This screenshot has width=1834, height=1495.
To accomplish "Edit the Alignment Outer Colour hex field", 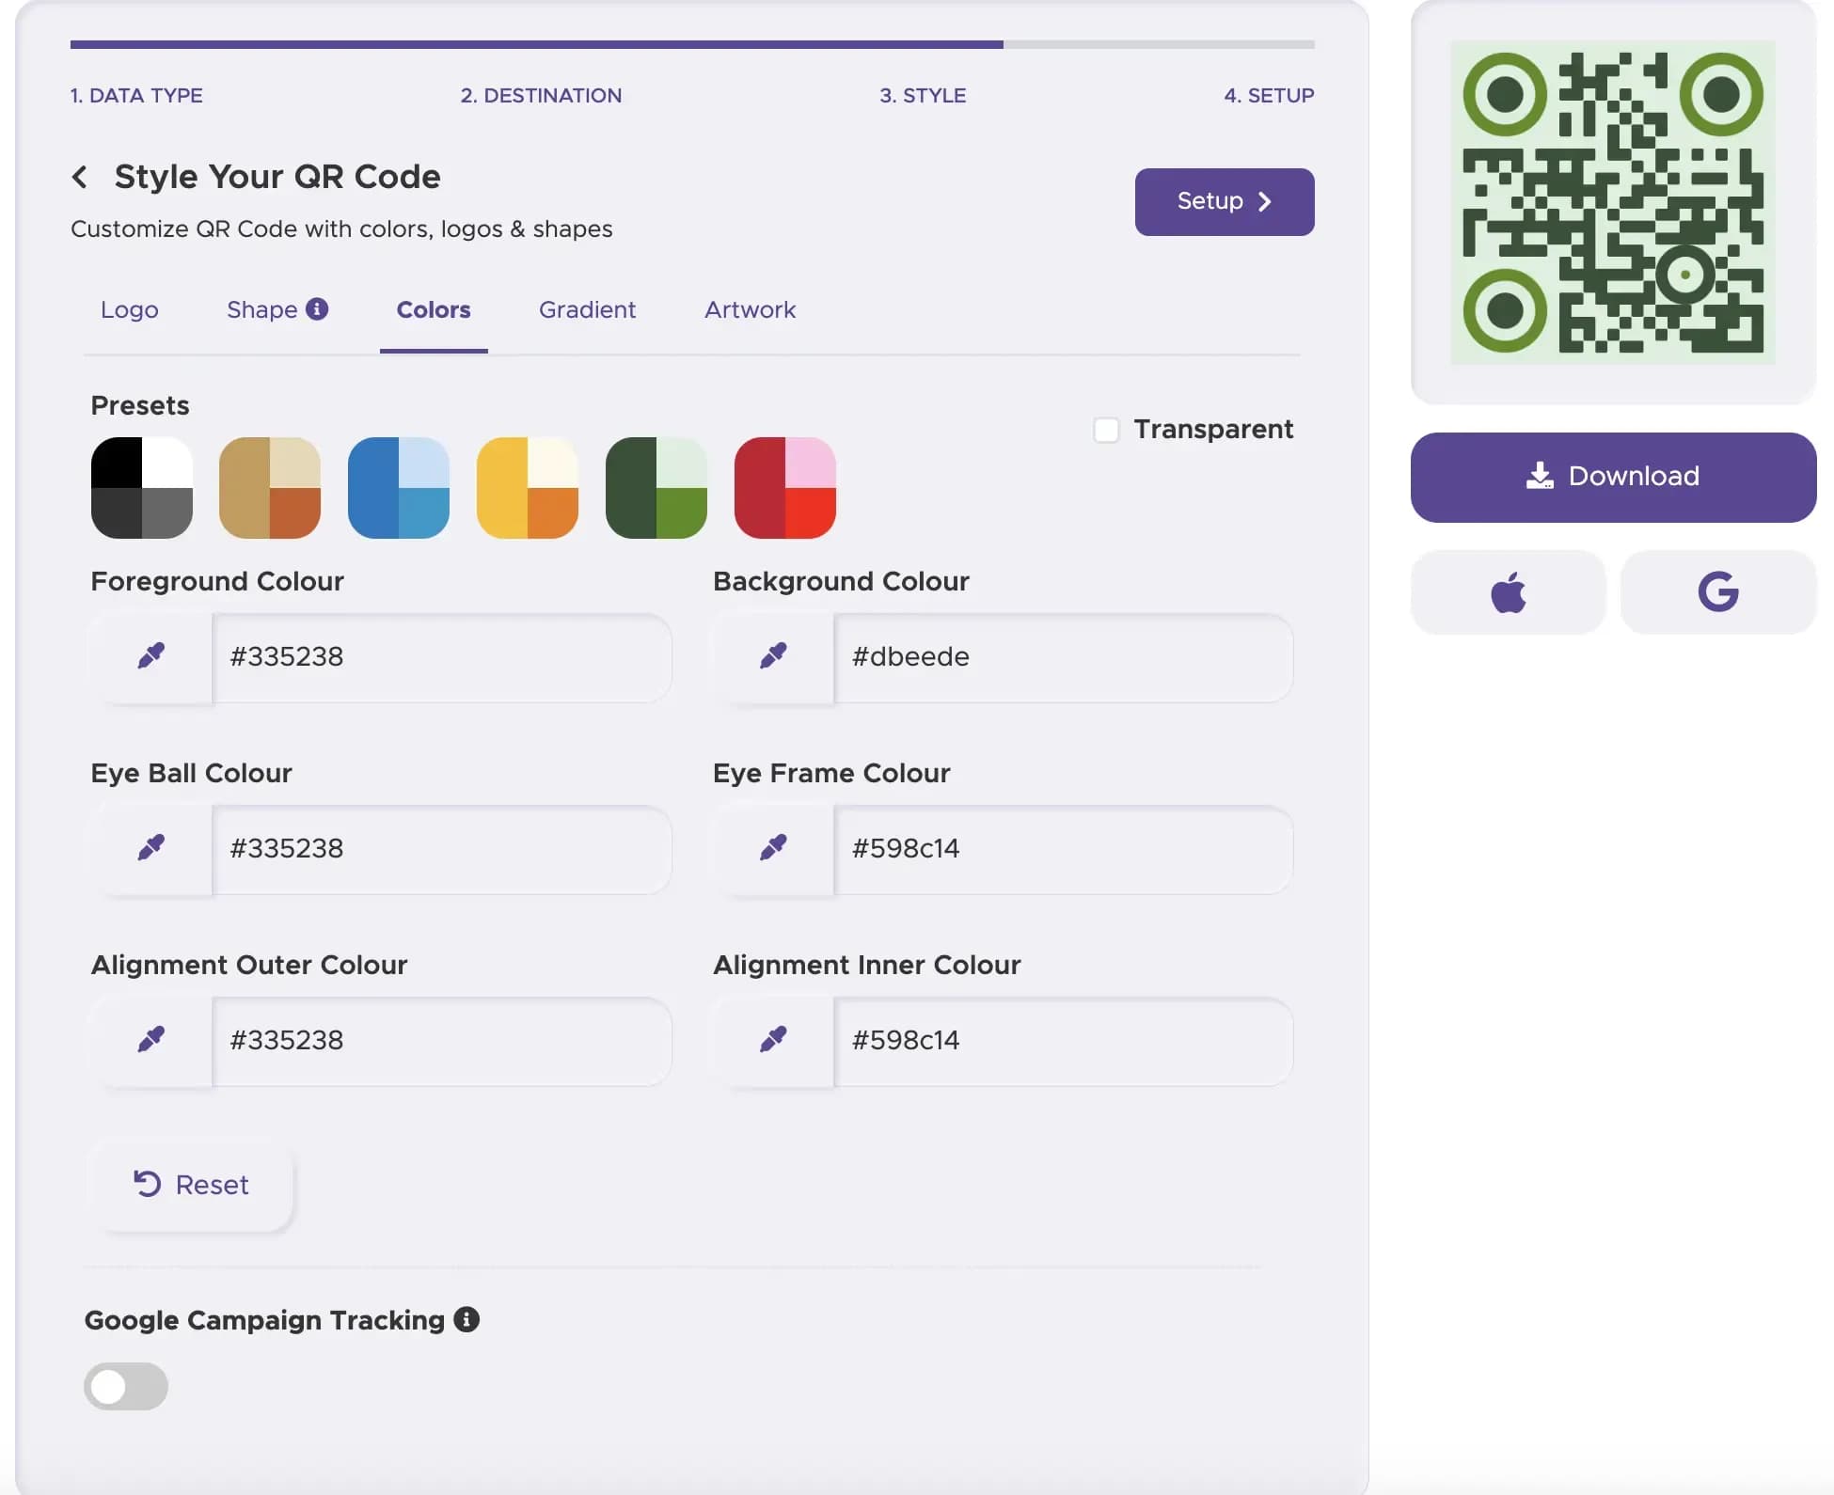I will 442,1040.
